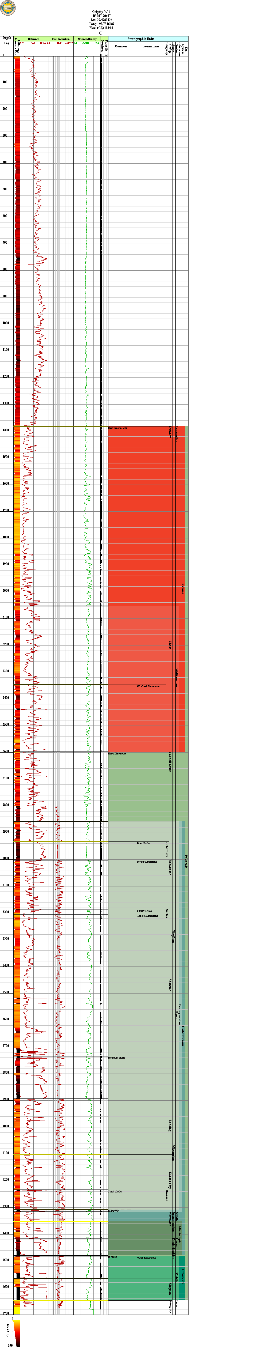Viewport: 255px width, 1348px height.
Task: Click the "Reference" track header
Action: click(33, 39)
